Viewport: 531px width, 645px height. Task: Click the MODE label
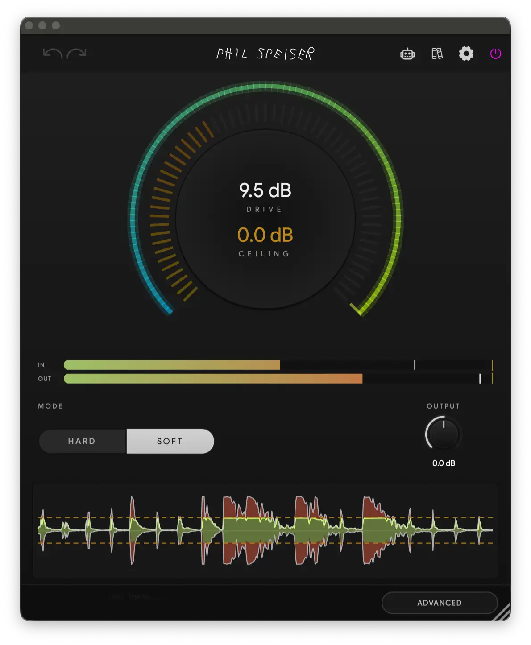(50, 406)
